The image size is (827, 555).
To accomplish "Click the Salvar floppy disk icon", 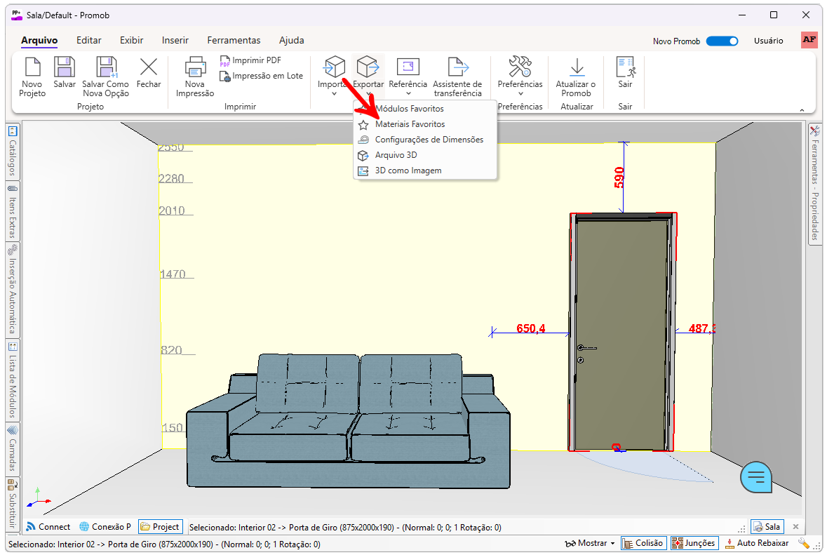I will 65,67.
